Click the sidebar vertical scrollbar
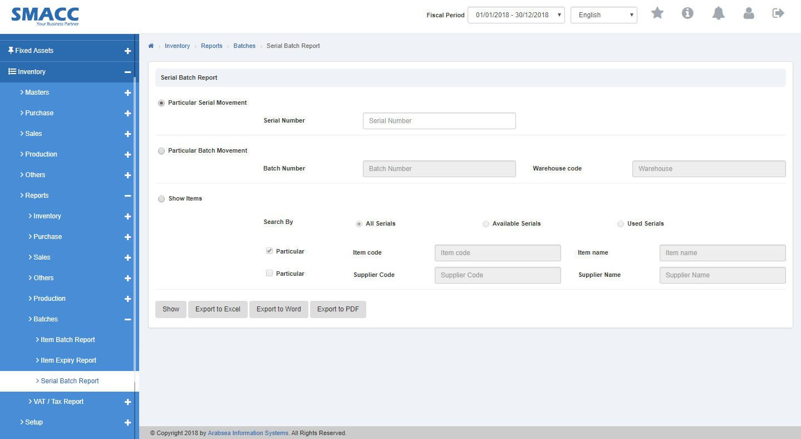Screen dimensions: 801x439 click(x=135, y=223)
